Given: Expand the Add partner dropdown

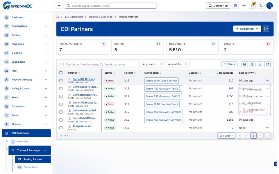Looking at the screenshot, I should click(x=247, y=29).
